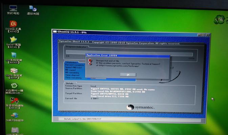Click the '0 $MFT' current file value
Image resolution: width=228 pixels, height=135 pixels.
95,99
